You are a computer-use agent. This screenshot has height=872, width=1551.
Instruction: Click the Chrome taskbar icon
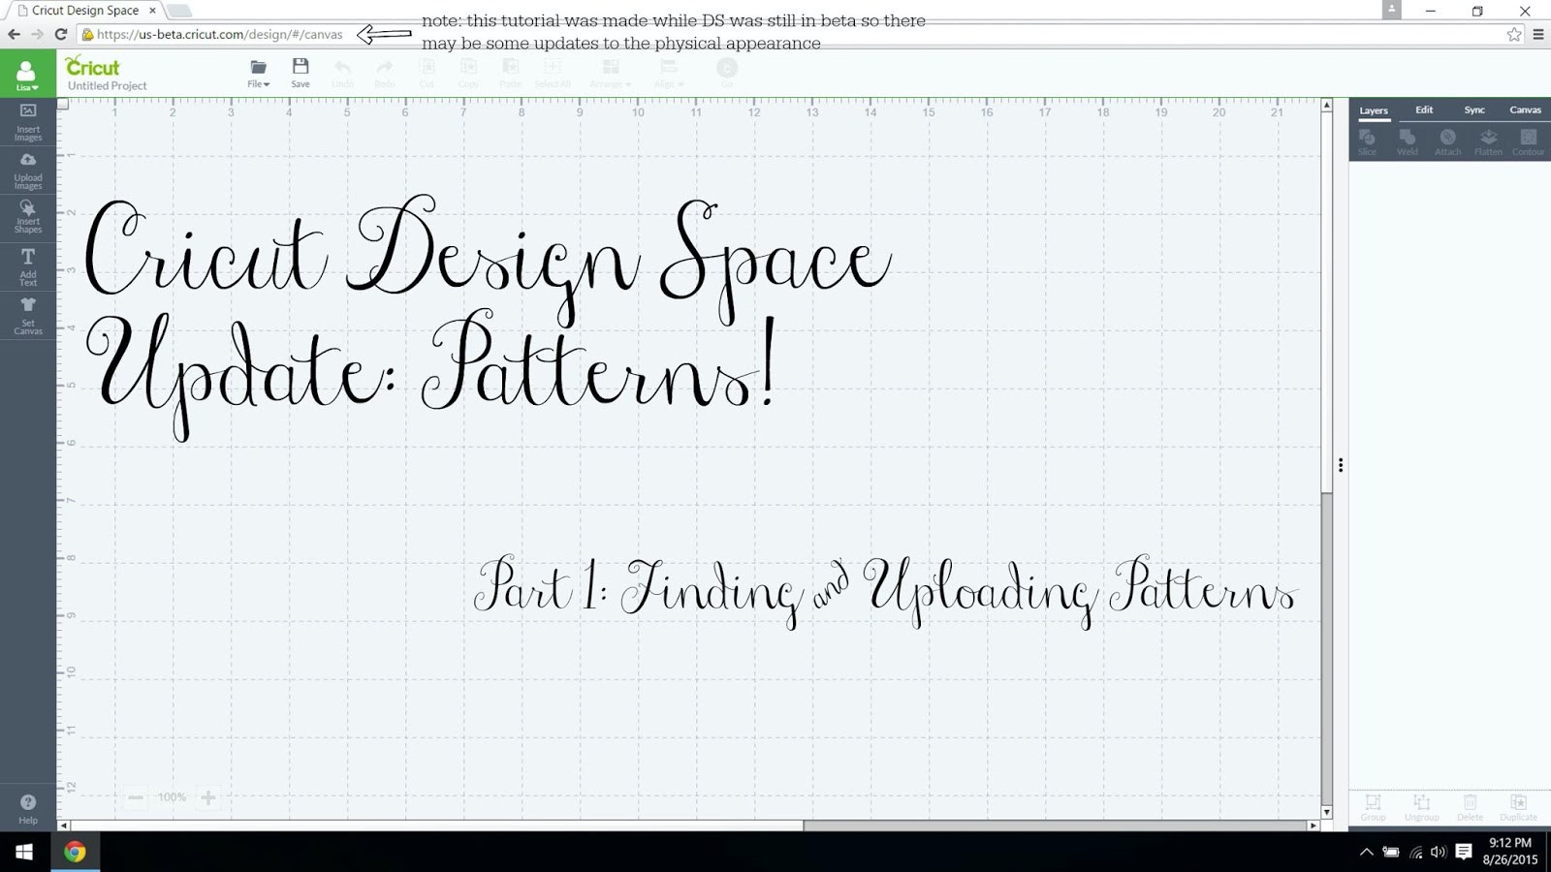75,852
